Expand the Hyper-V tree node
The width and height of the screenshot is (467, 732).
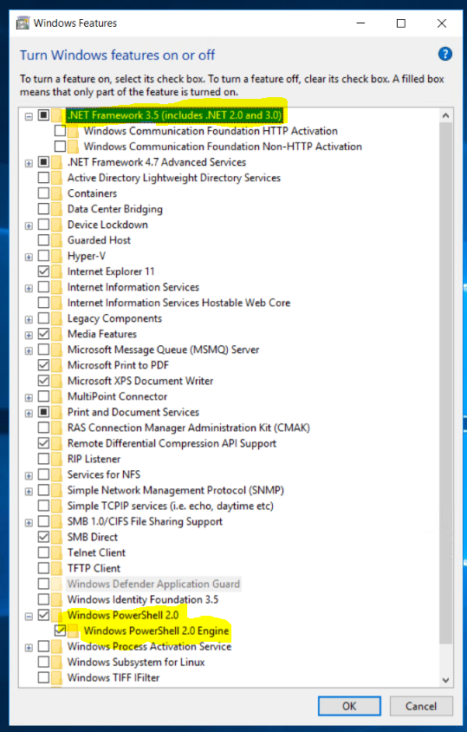tap(29, 258)
